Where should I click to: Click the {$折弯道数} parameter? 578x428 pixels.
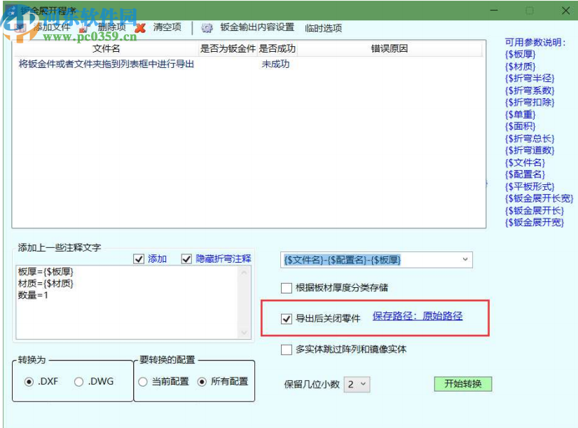pyautogui.click(x=530, y=151)
